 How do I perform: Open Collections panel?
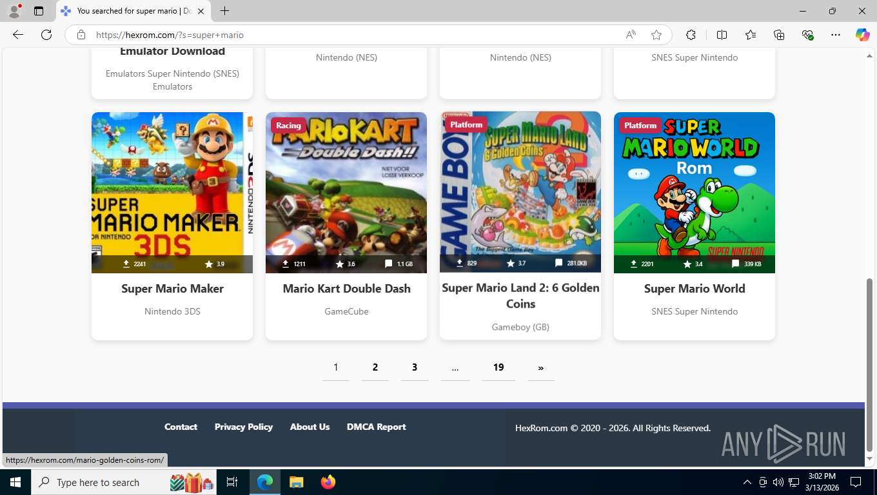[779, 35]
